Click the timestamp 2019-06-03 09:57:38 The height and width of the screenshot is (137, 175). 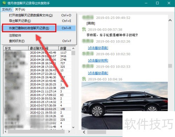pyautogui.click(x=105, y=30)
